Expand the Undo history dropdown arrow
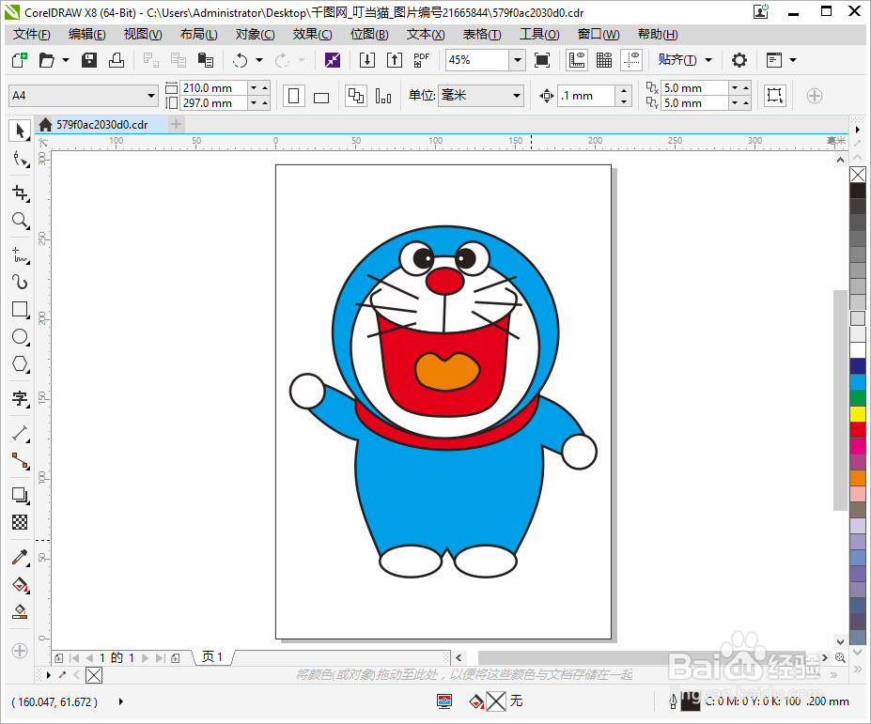 tap(258, 60)
